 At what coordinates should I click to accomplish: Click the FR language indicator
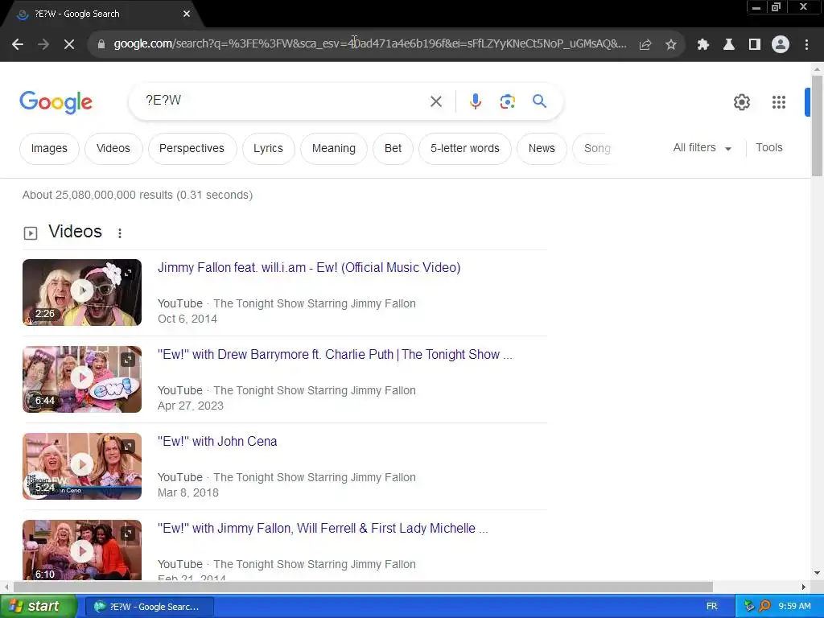[711, 607]
